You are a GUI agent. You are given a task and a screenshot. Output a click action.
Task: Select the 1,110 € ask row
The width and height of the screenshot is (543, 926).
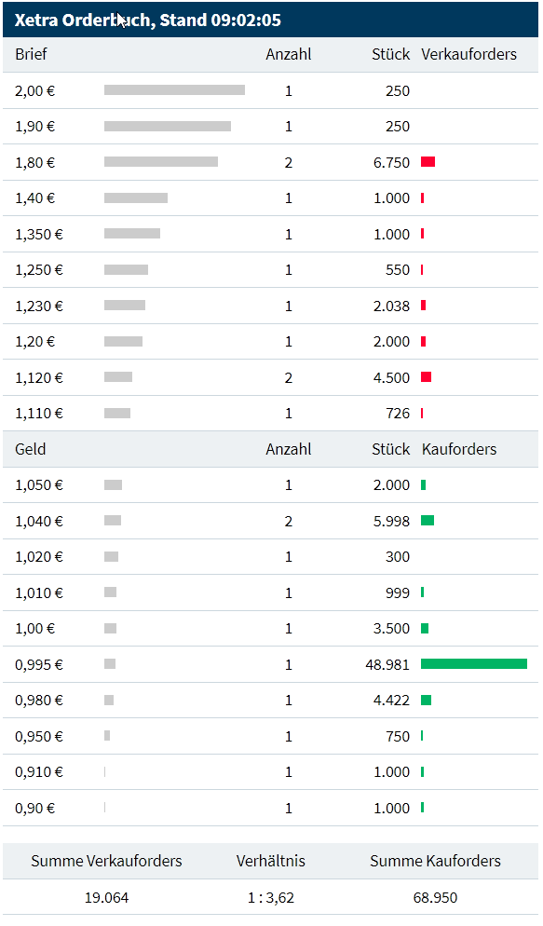coord(271,414)
